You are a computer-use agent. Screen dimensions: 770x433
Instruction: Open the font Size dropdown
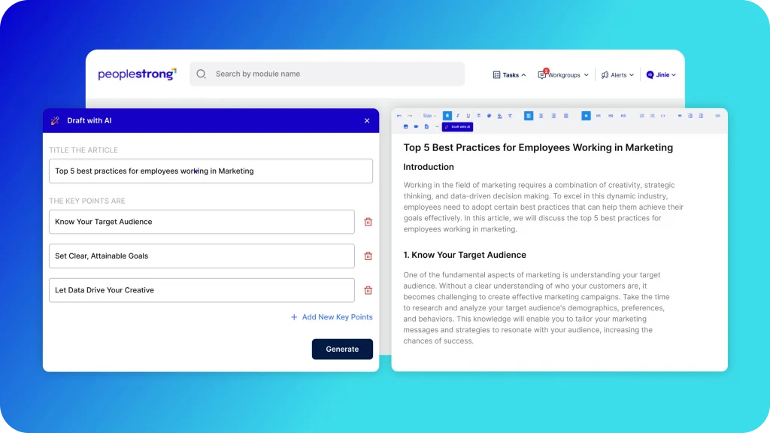pos(429,116)
